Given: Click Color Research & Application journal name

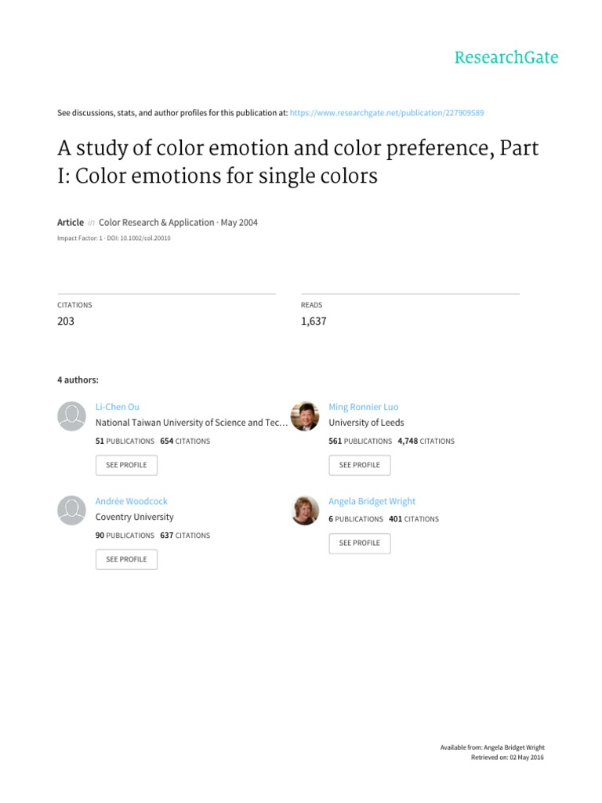Looking at the screenshot, I should (154, 223).
